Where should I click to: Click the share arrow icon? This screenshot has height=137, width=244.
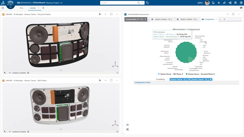click(224, 3)
